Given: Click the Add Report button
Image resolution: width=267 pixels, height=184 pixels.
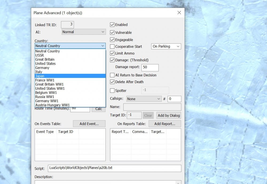Looking at the screenshot, I should [165, 124].
